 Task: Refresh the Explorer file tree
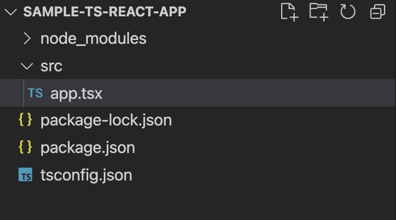tap(348, 12)
